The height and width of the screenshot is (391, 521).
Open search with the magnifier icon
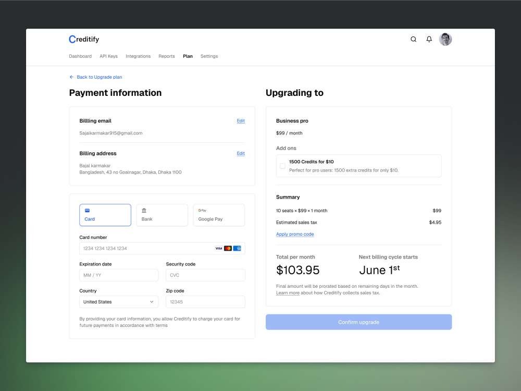click(413, 39)
